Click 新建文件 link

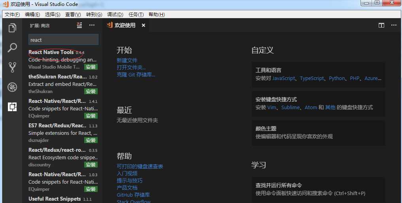[127, 60]
